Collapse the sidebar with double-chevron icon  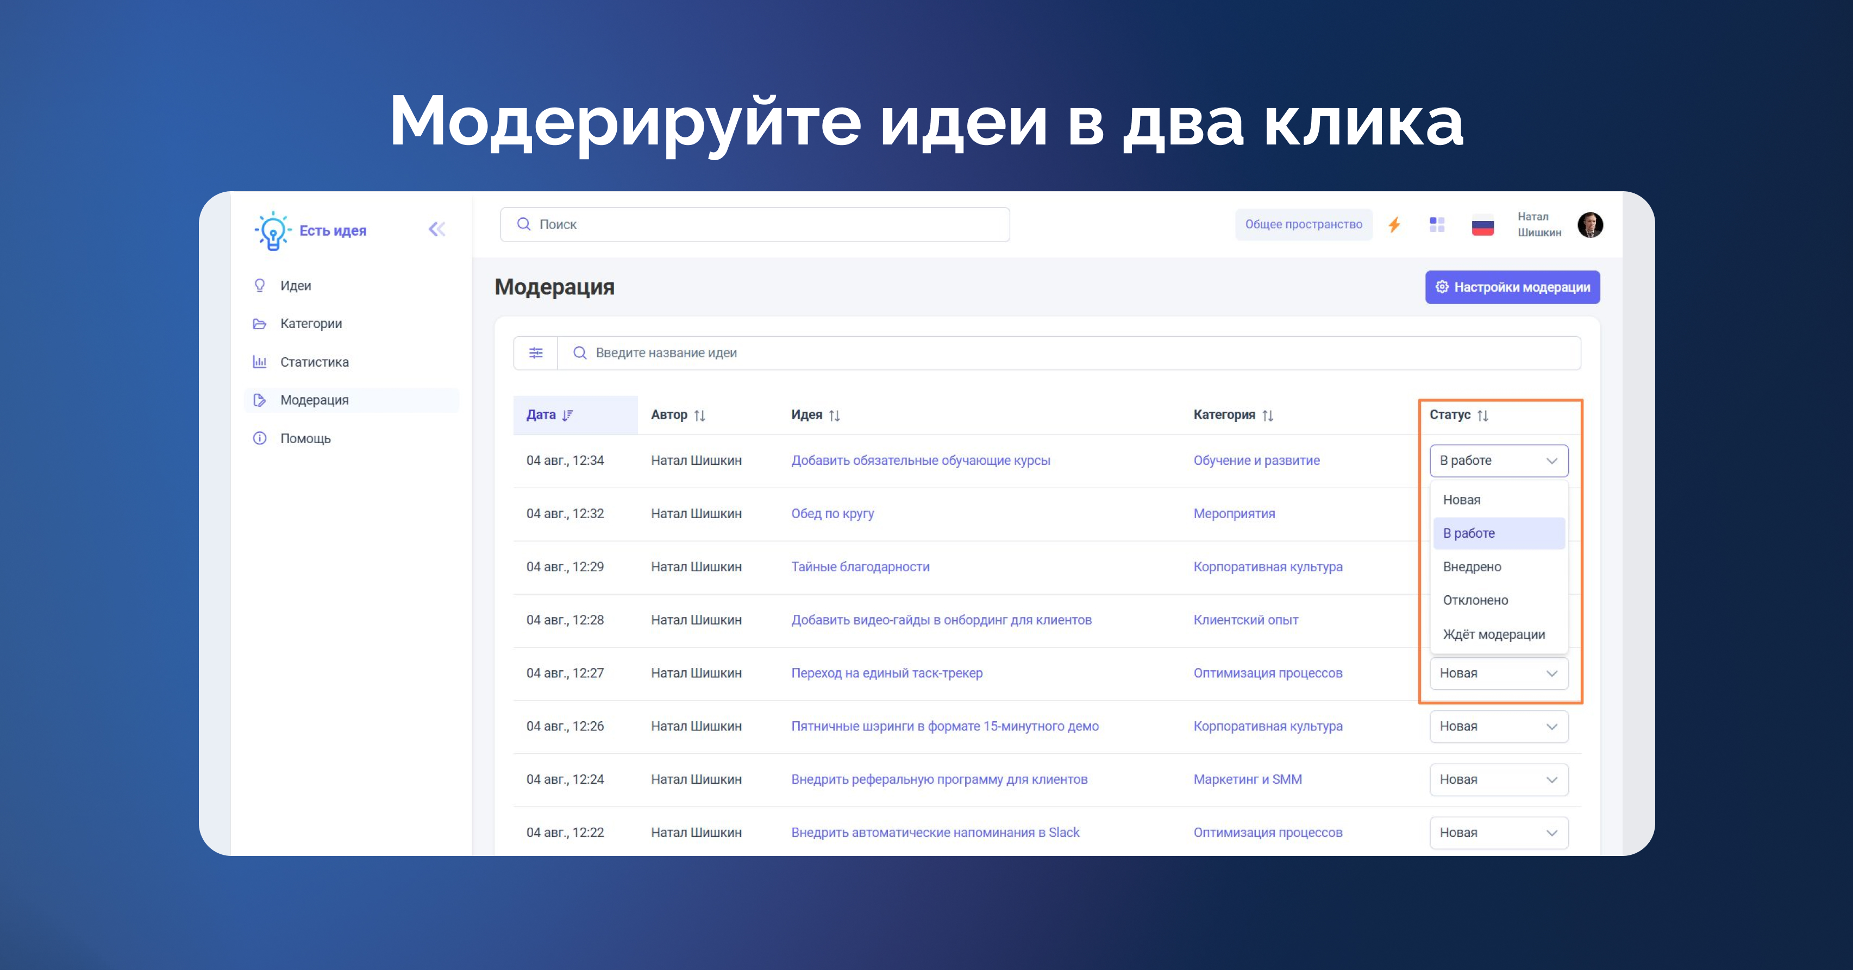[437, 229]
